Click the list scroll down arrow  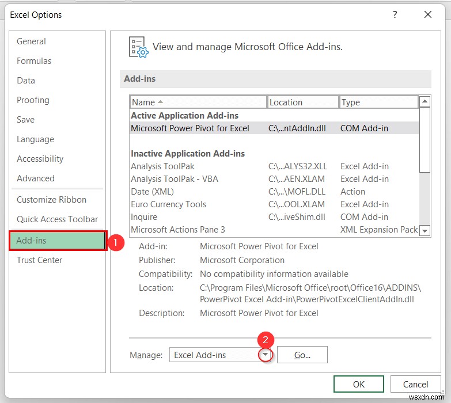pos(425,230)
